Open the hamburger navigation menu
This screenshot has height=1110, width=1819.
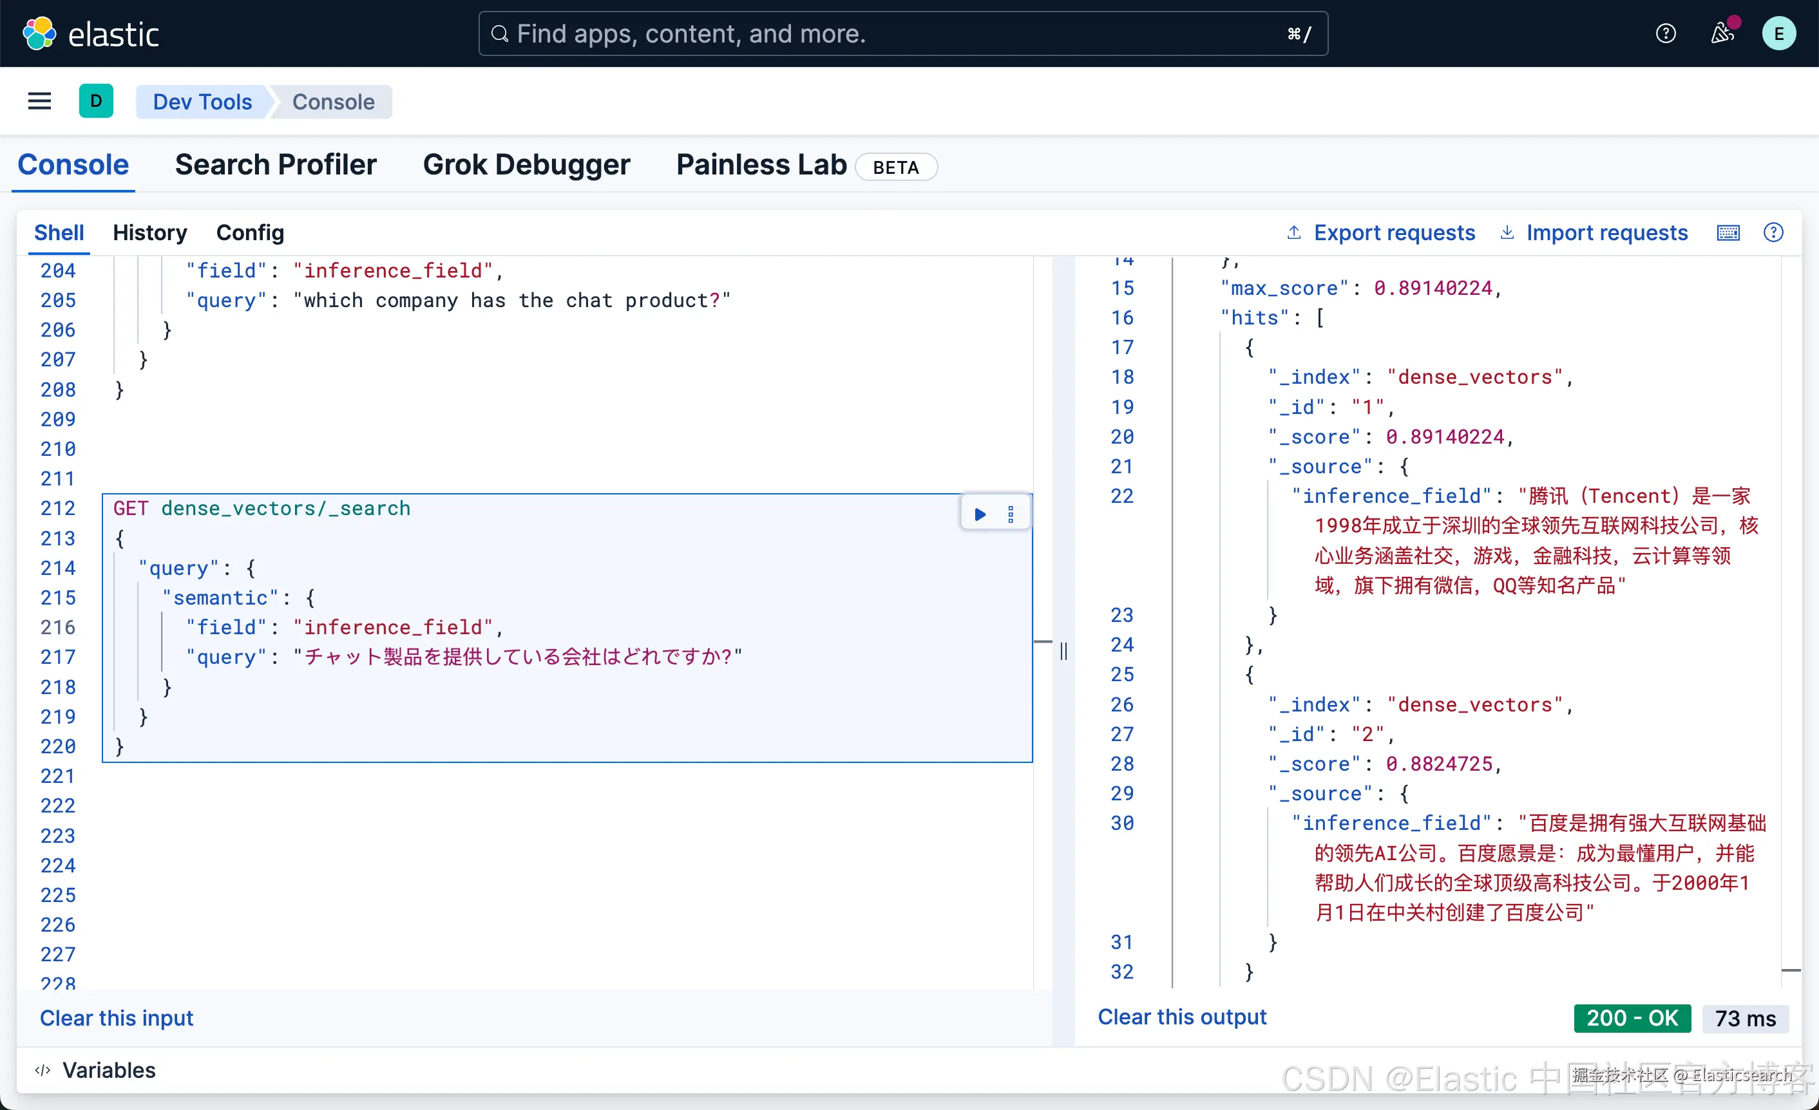coord(39,101)
